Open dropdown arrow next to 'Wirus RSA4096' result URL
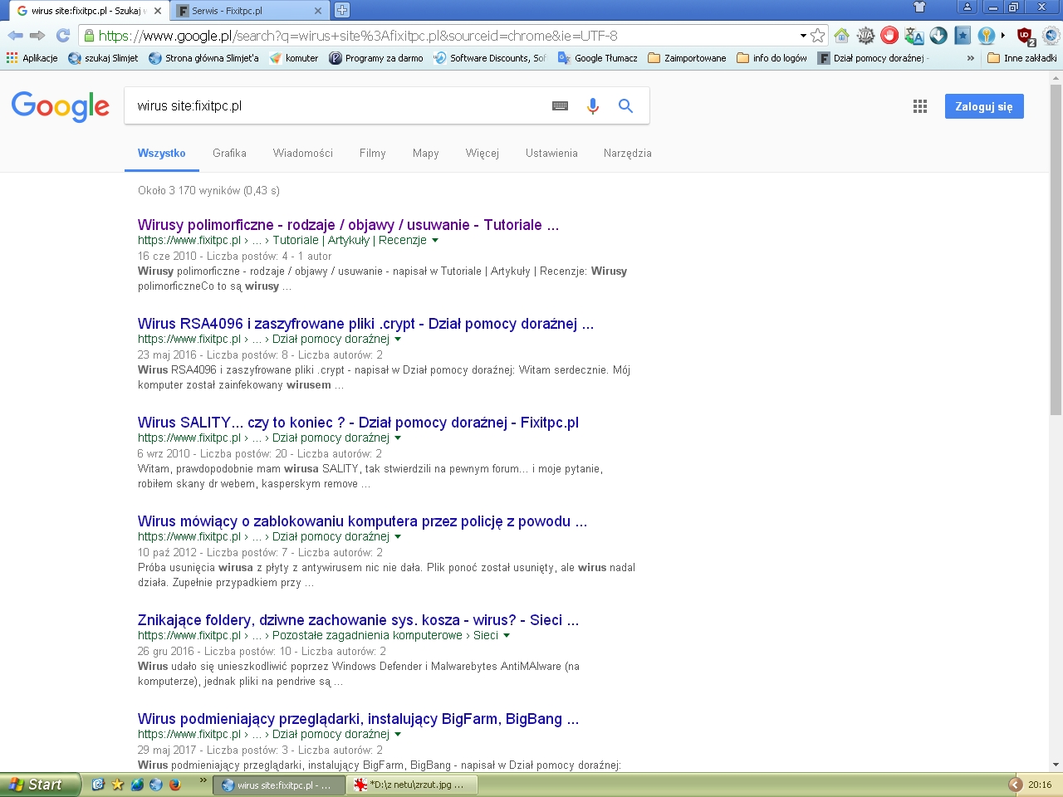Image resolution: width=1063 pixels, height=797 pixels. click(398, 340)
